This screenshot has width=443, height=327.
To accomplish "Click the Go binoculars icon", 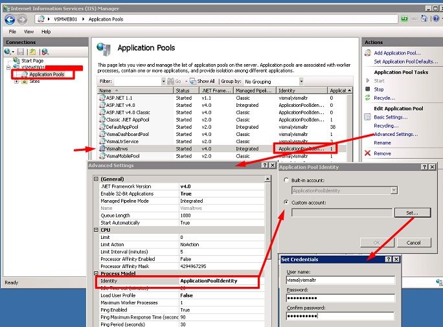I will click(170, 82).
